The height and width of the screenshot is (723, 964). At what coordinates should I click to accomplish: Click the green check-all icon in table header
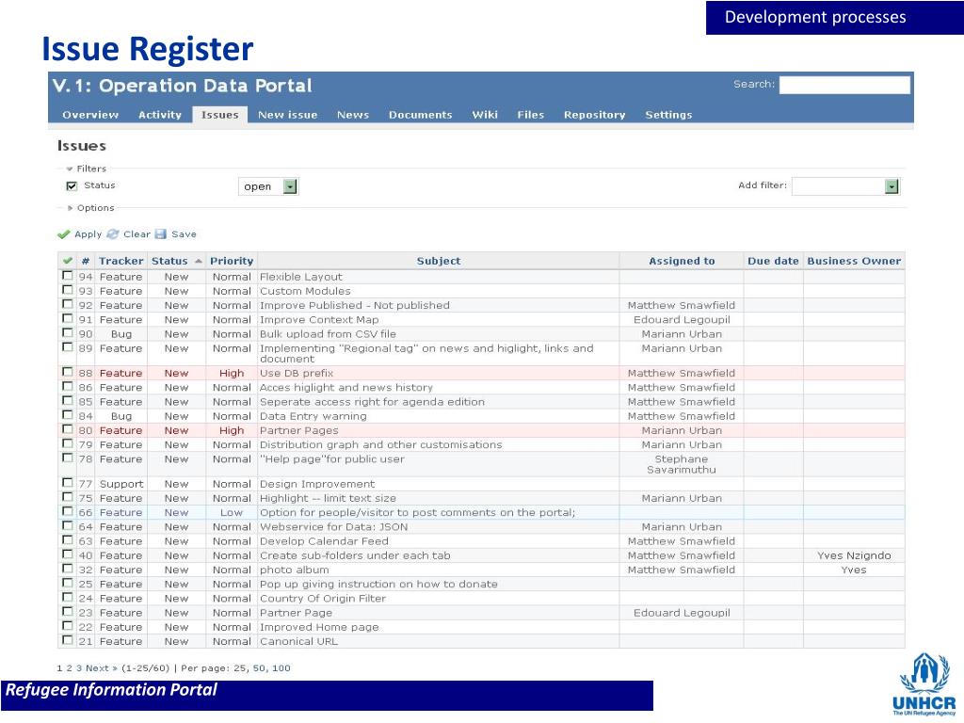(67, 261)
